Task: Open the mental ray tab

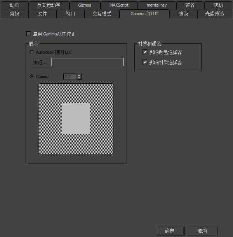Action: [x=157, y=5]
